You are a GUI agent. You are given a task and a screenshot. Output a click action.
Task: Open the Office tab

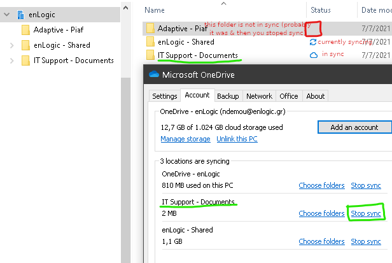click(x=289, y=96)
